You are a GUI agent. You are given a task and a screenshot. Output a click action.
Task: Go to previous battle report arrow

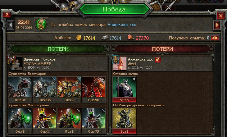tap(11, 25)
